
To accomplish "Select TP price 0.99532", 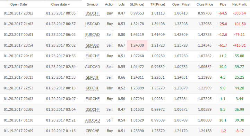I will (x=158, y=67).
